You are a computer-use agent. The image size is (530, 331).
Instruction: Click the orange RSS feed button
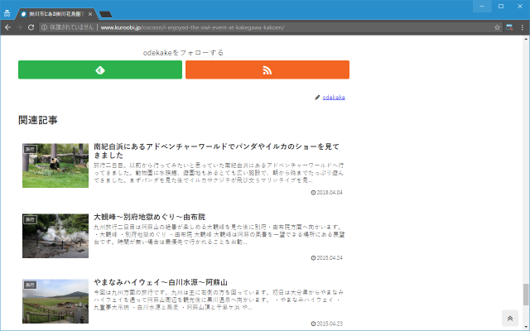[x=267, y=70]
